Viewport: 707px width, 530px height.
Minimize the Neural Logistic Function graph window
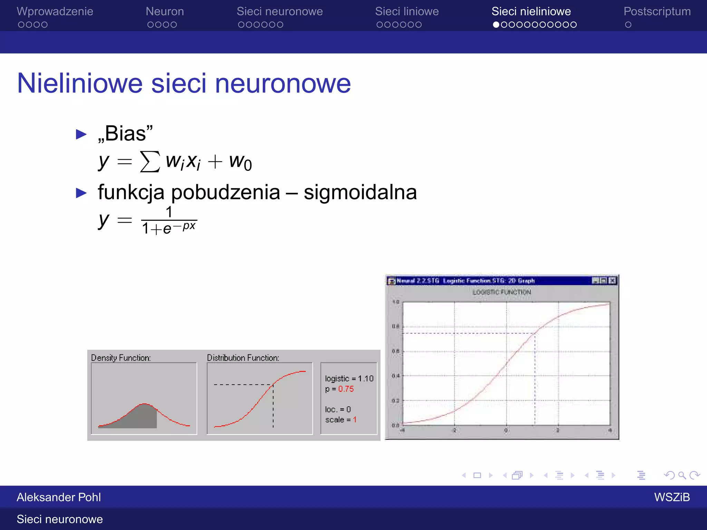pos(595,281)
